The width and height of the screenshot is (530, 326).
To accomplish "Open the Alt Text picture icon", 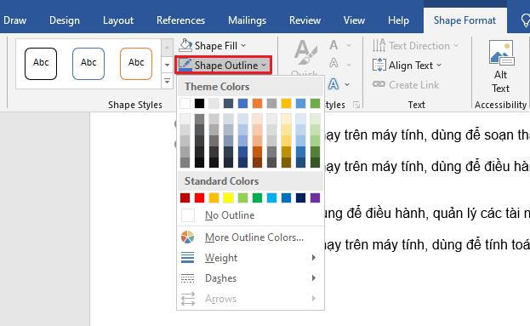I will [501, 53].
